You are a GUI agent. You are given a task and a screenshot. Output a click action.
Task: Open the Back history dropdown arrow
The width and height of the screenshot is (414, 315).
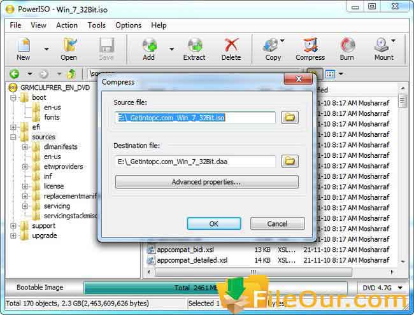(x=30, y=74)
